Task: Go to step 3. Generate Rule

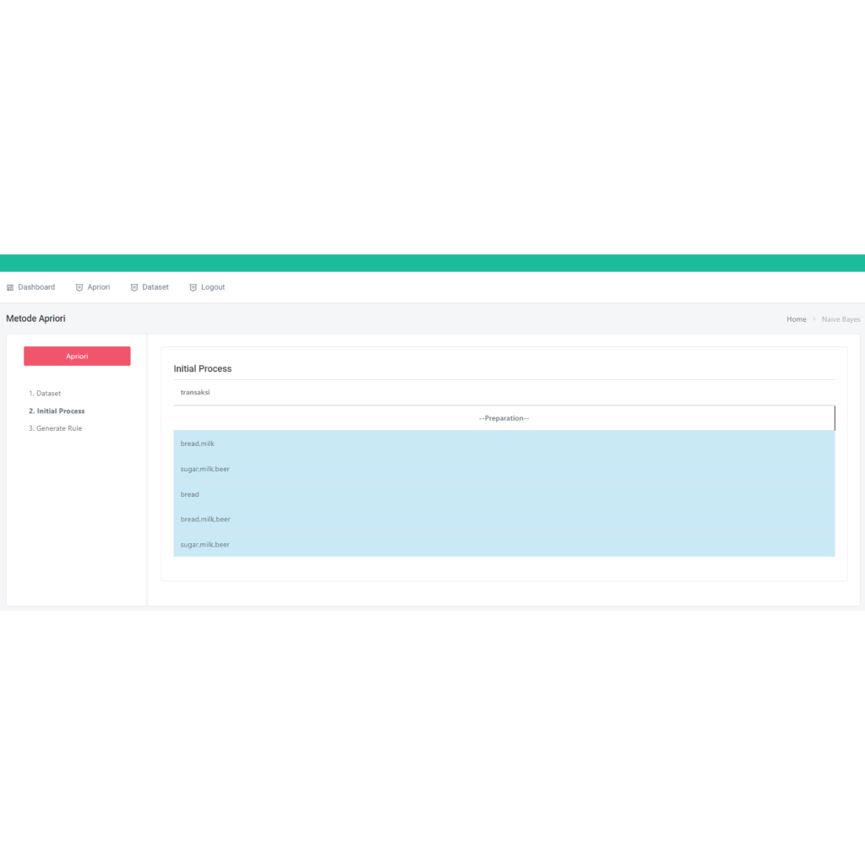Action: click(x=55, y=428)
